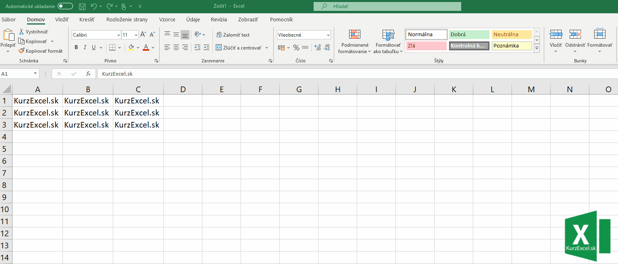This screenshot has width=618, height=264.
Task: Click the Touch/Mouse mode hand icon
Action: pyautogui.click(x=124, y=6)
